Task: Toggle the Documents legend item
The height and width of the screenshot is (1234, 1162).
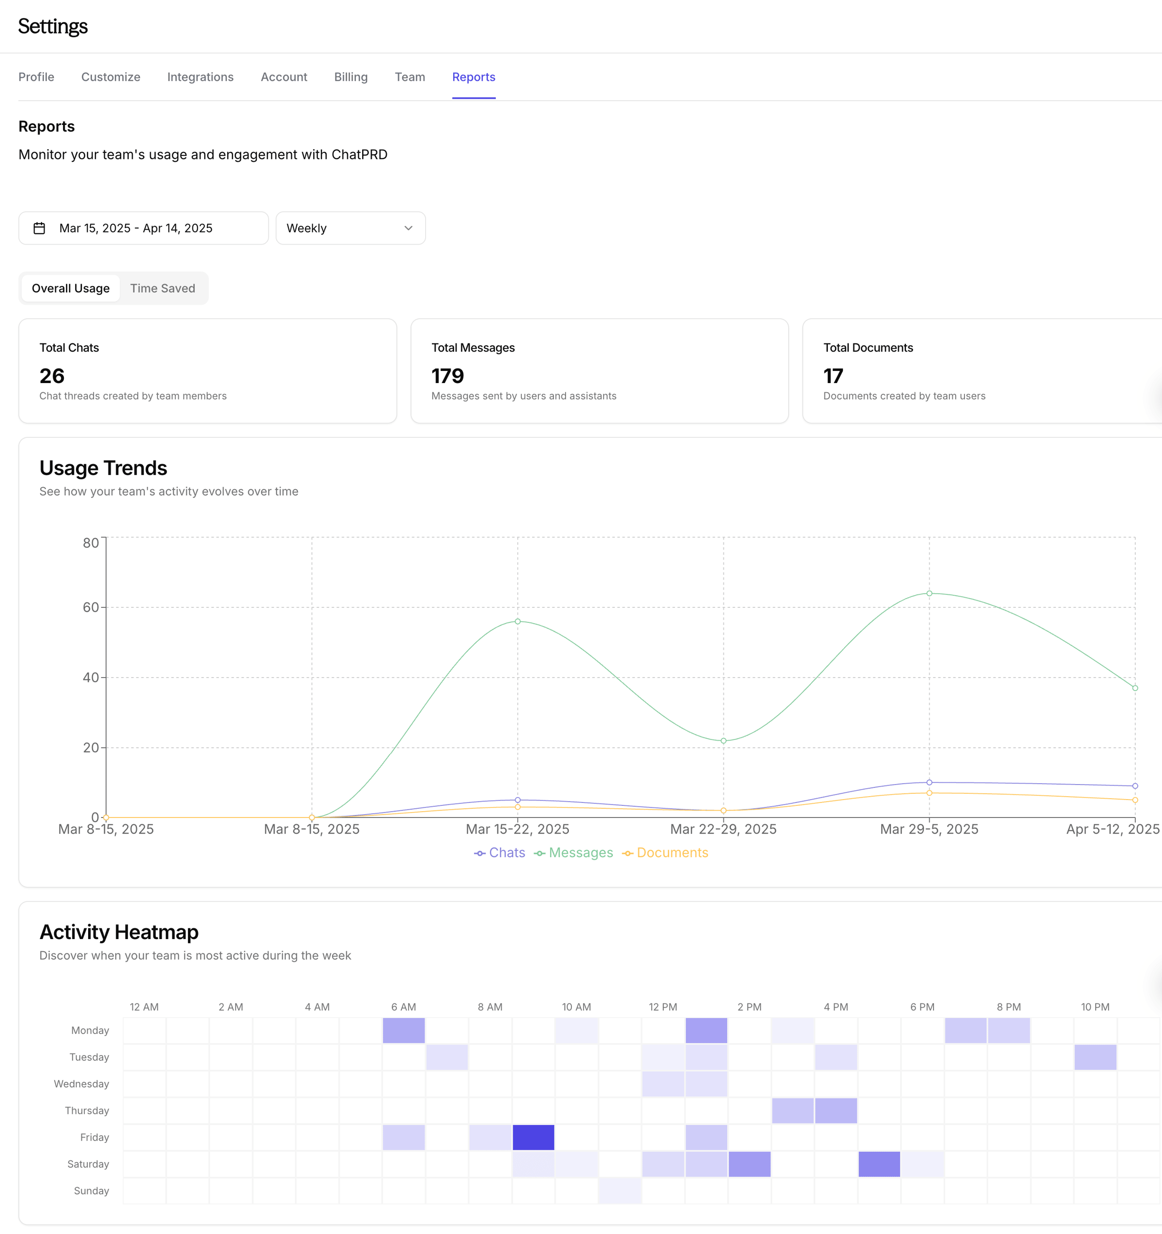Action: [665, 853]
